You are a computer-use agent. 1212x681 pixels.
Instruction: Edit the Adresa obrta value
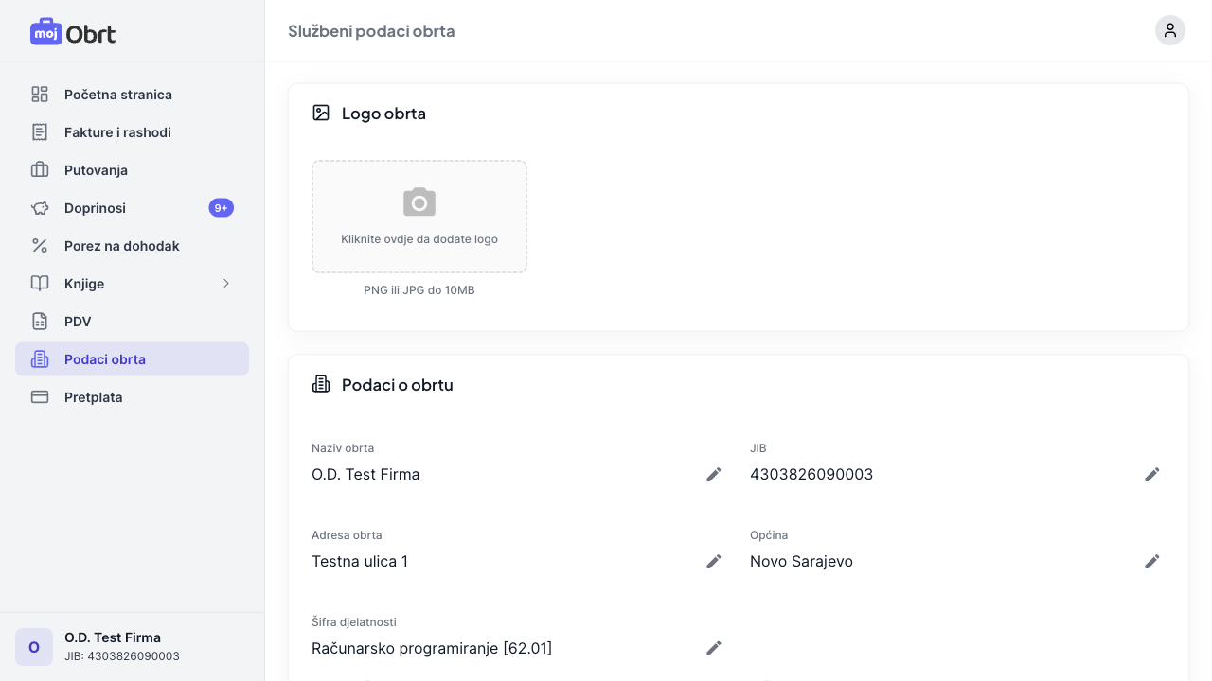coord(714,562)
